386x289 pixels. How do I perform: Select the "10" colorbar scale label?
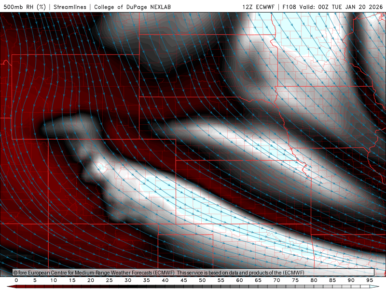(x=54, y=280)
